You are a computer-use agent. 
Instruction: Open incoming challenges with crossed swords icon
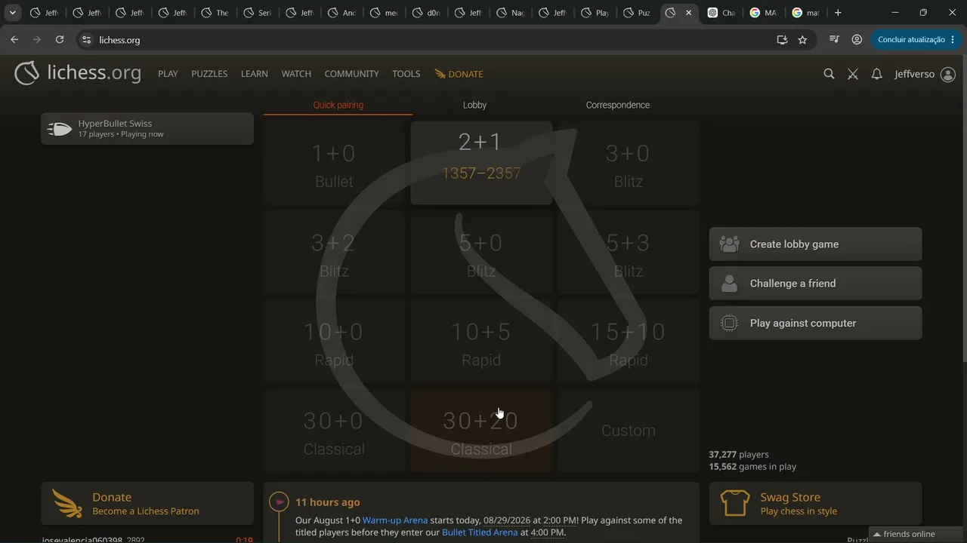coord(853,74)
